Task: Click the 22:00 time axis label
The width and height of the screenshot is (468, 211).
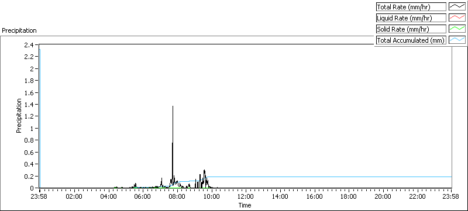Action: pos(417,196)
